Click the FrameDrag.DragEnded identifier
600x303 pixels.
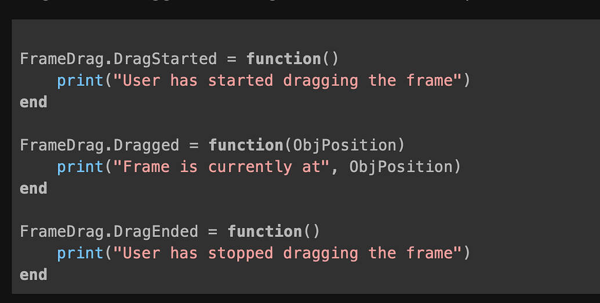click(109, 232)
